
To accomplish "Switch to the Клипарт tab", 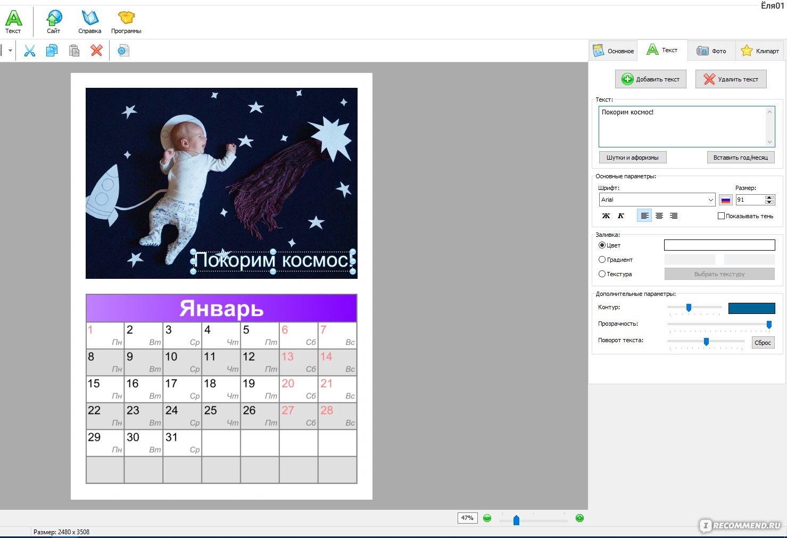I will tap(760, 51).
